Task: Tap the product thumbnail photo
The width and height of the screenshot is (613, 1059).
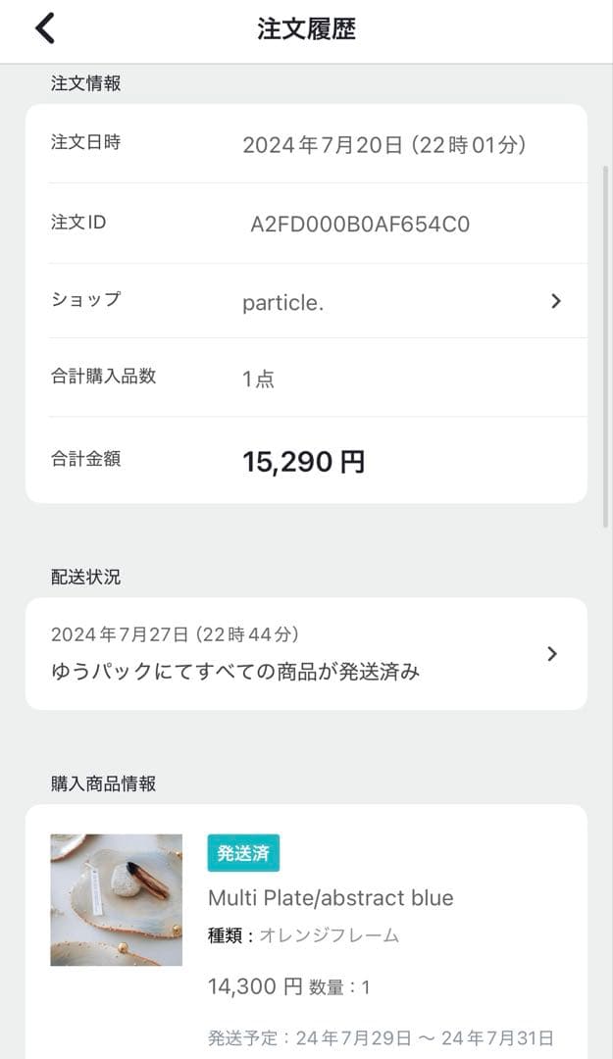Action: 116,897
